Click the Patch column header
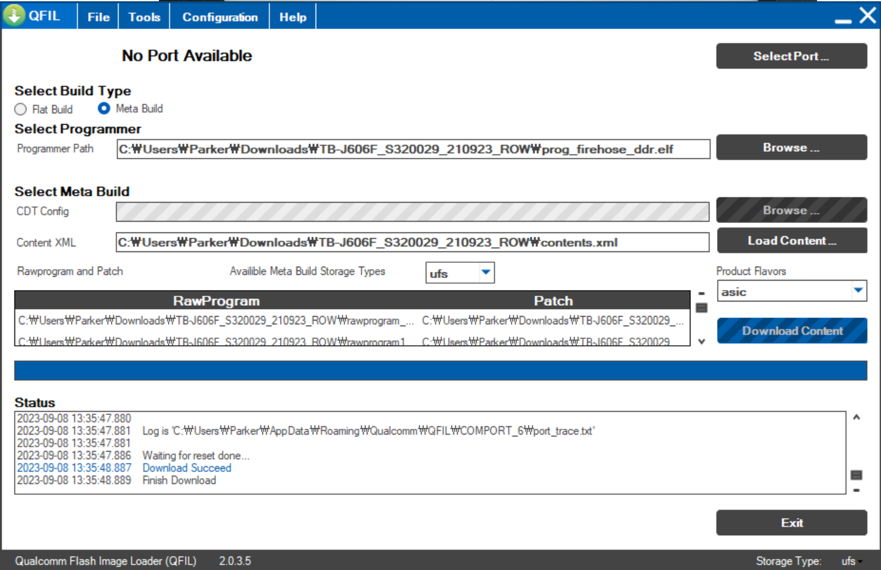Viewport: 881px width, 570px height. click(554, 301)
